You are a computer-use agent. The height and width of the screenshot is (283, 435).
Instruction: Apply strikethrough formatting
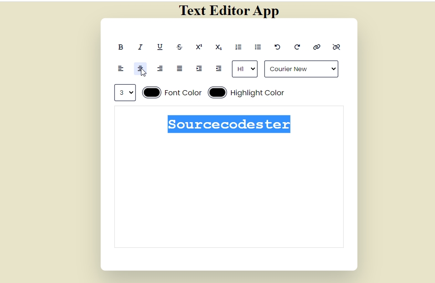click(180, 47)
